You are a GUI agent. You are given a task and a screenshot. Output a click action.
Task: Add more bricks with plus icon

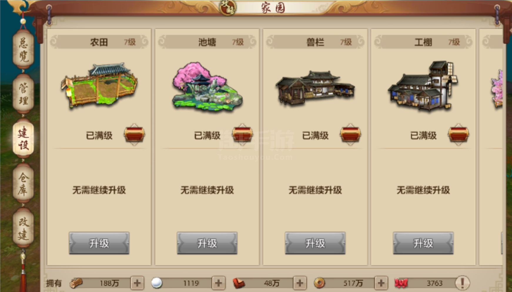coord(300,283)
